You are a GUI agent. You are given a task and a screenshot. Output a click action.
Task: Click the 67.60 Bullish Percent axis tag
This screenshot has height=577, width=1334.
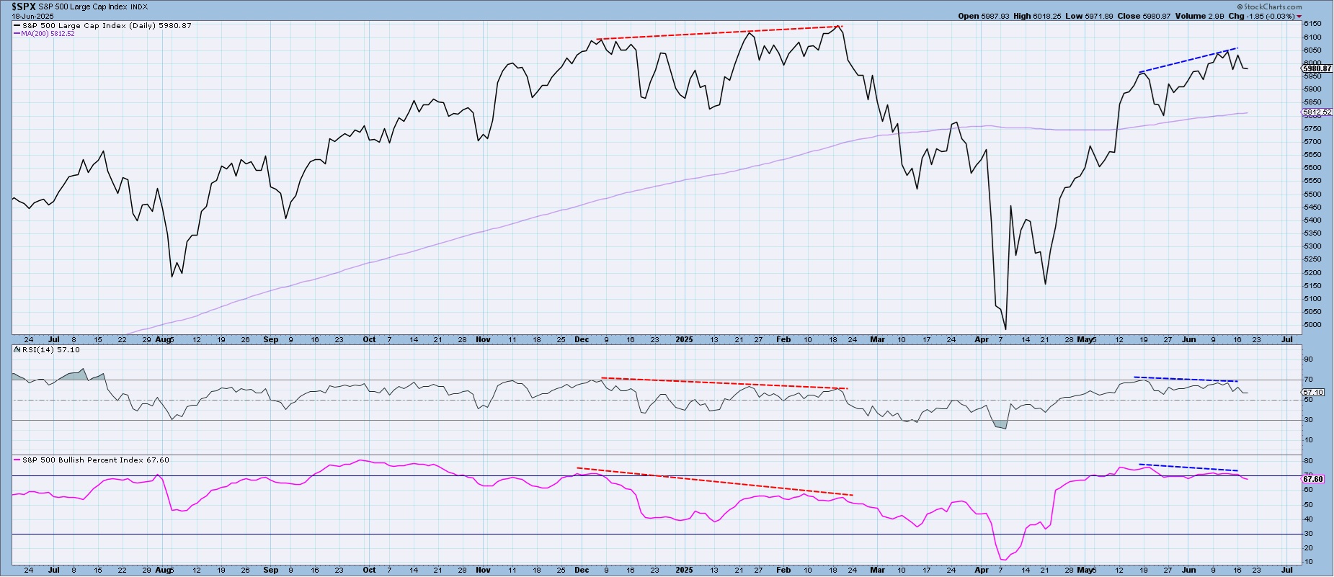[1315, 479]
